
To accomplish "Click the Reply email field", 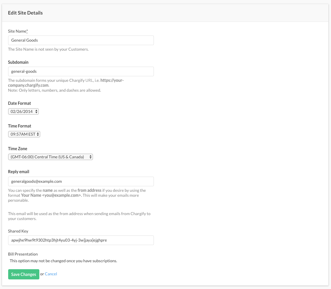I will click(81, 181).
